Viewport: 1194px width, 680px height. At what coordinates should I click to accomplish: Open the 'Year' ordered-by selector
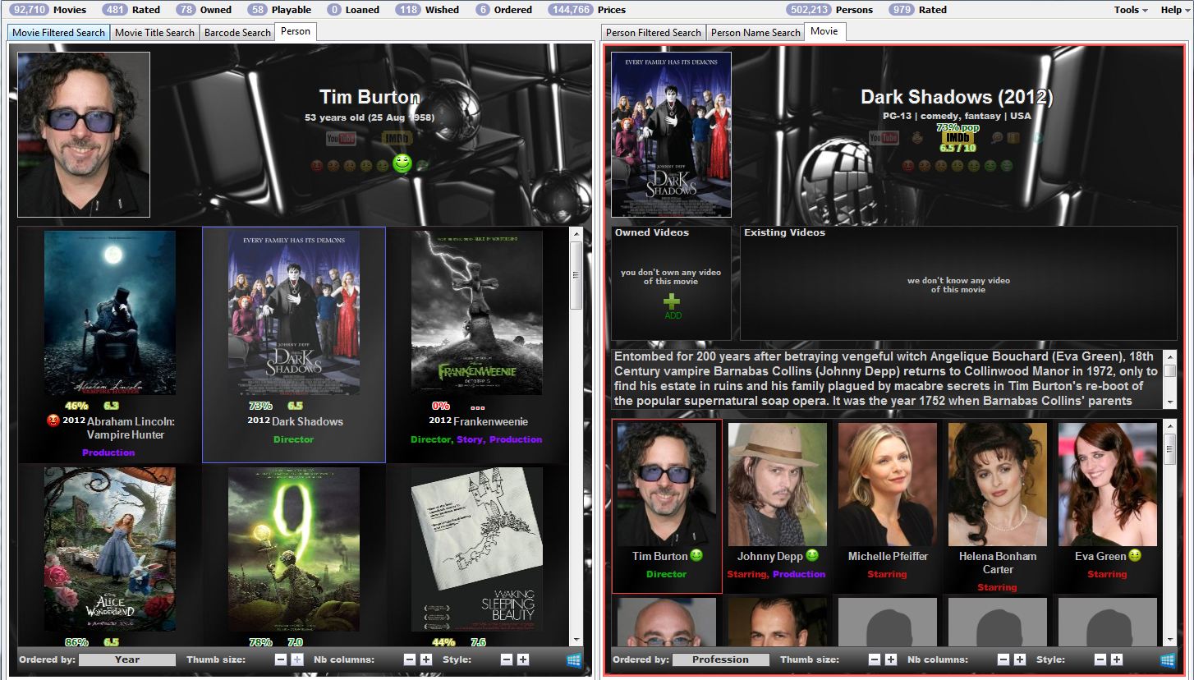[127, 659]
